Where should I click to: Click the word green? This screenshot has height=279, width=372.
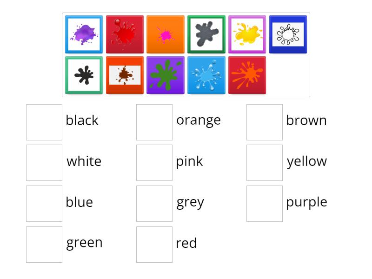pyautogui.click(x=85, y=242)
